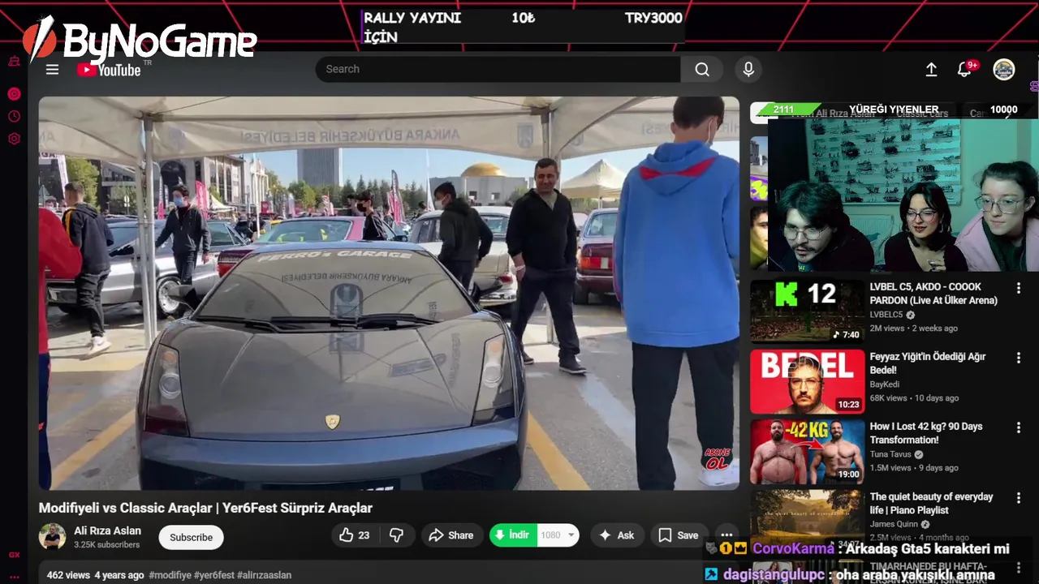Screen dimensions: 1039x584
Task: Open BayKedi channel name
Action: (x=886, y=384)
